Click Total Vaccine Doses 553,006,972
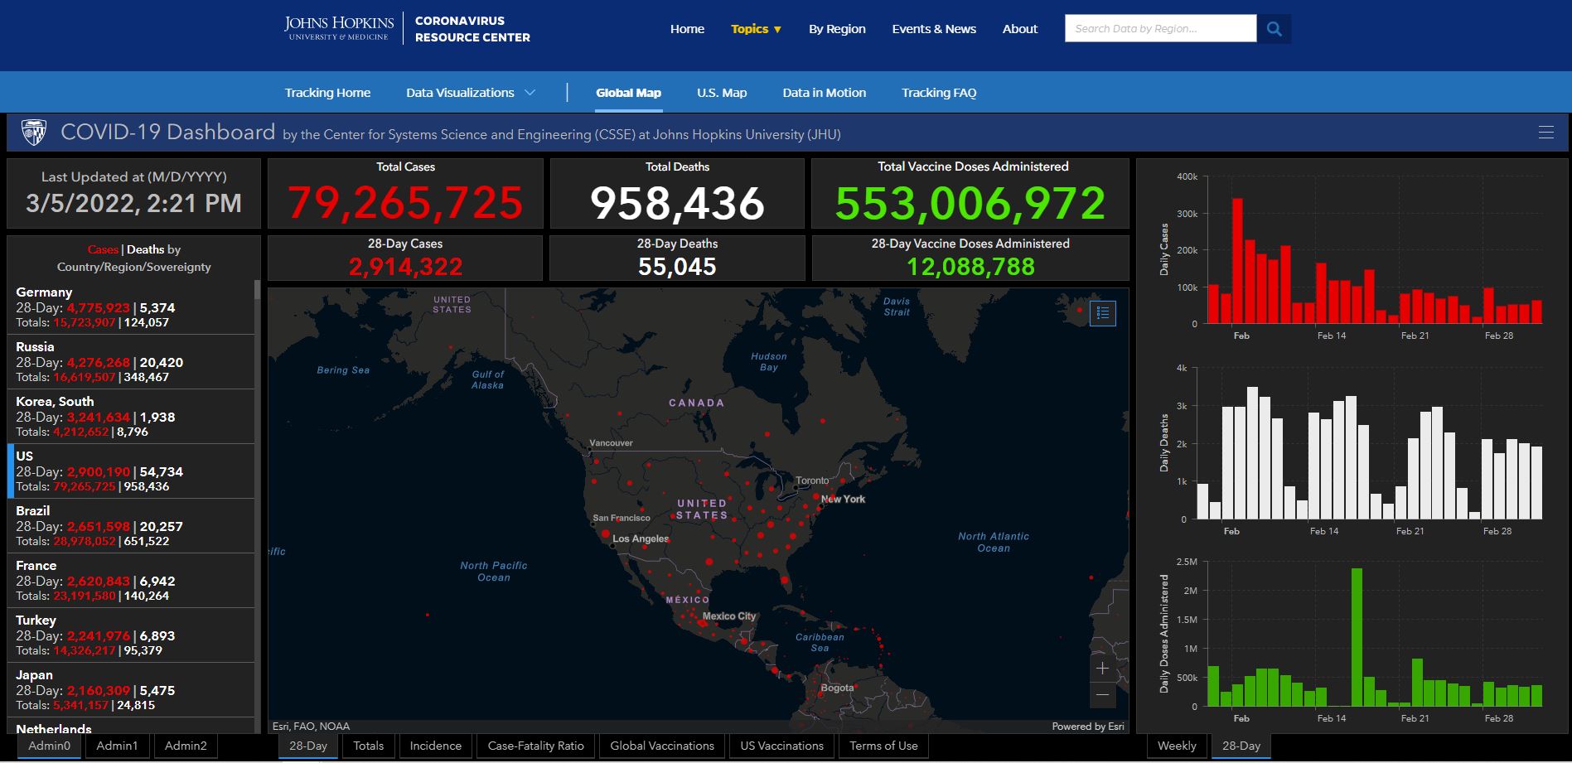Screen dimensions: 1572x763 coord(970,203)
